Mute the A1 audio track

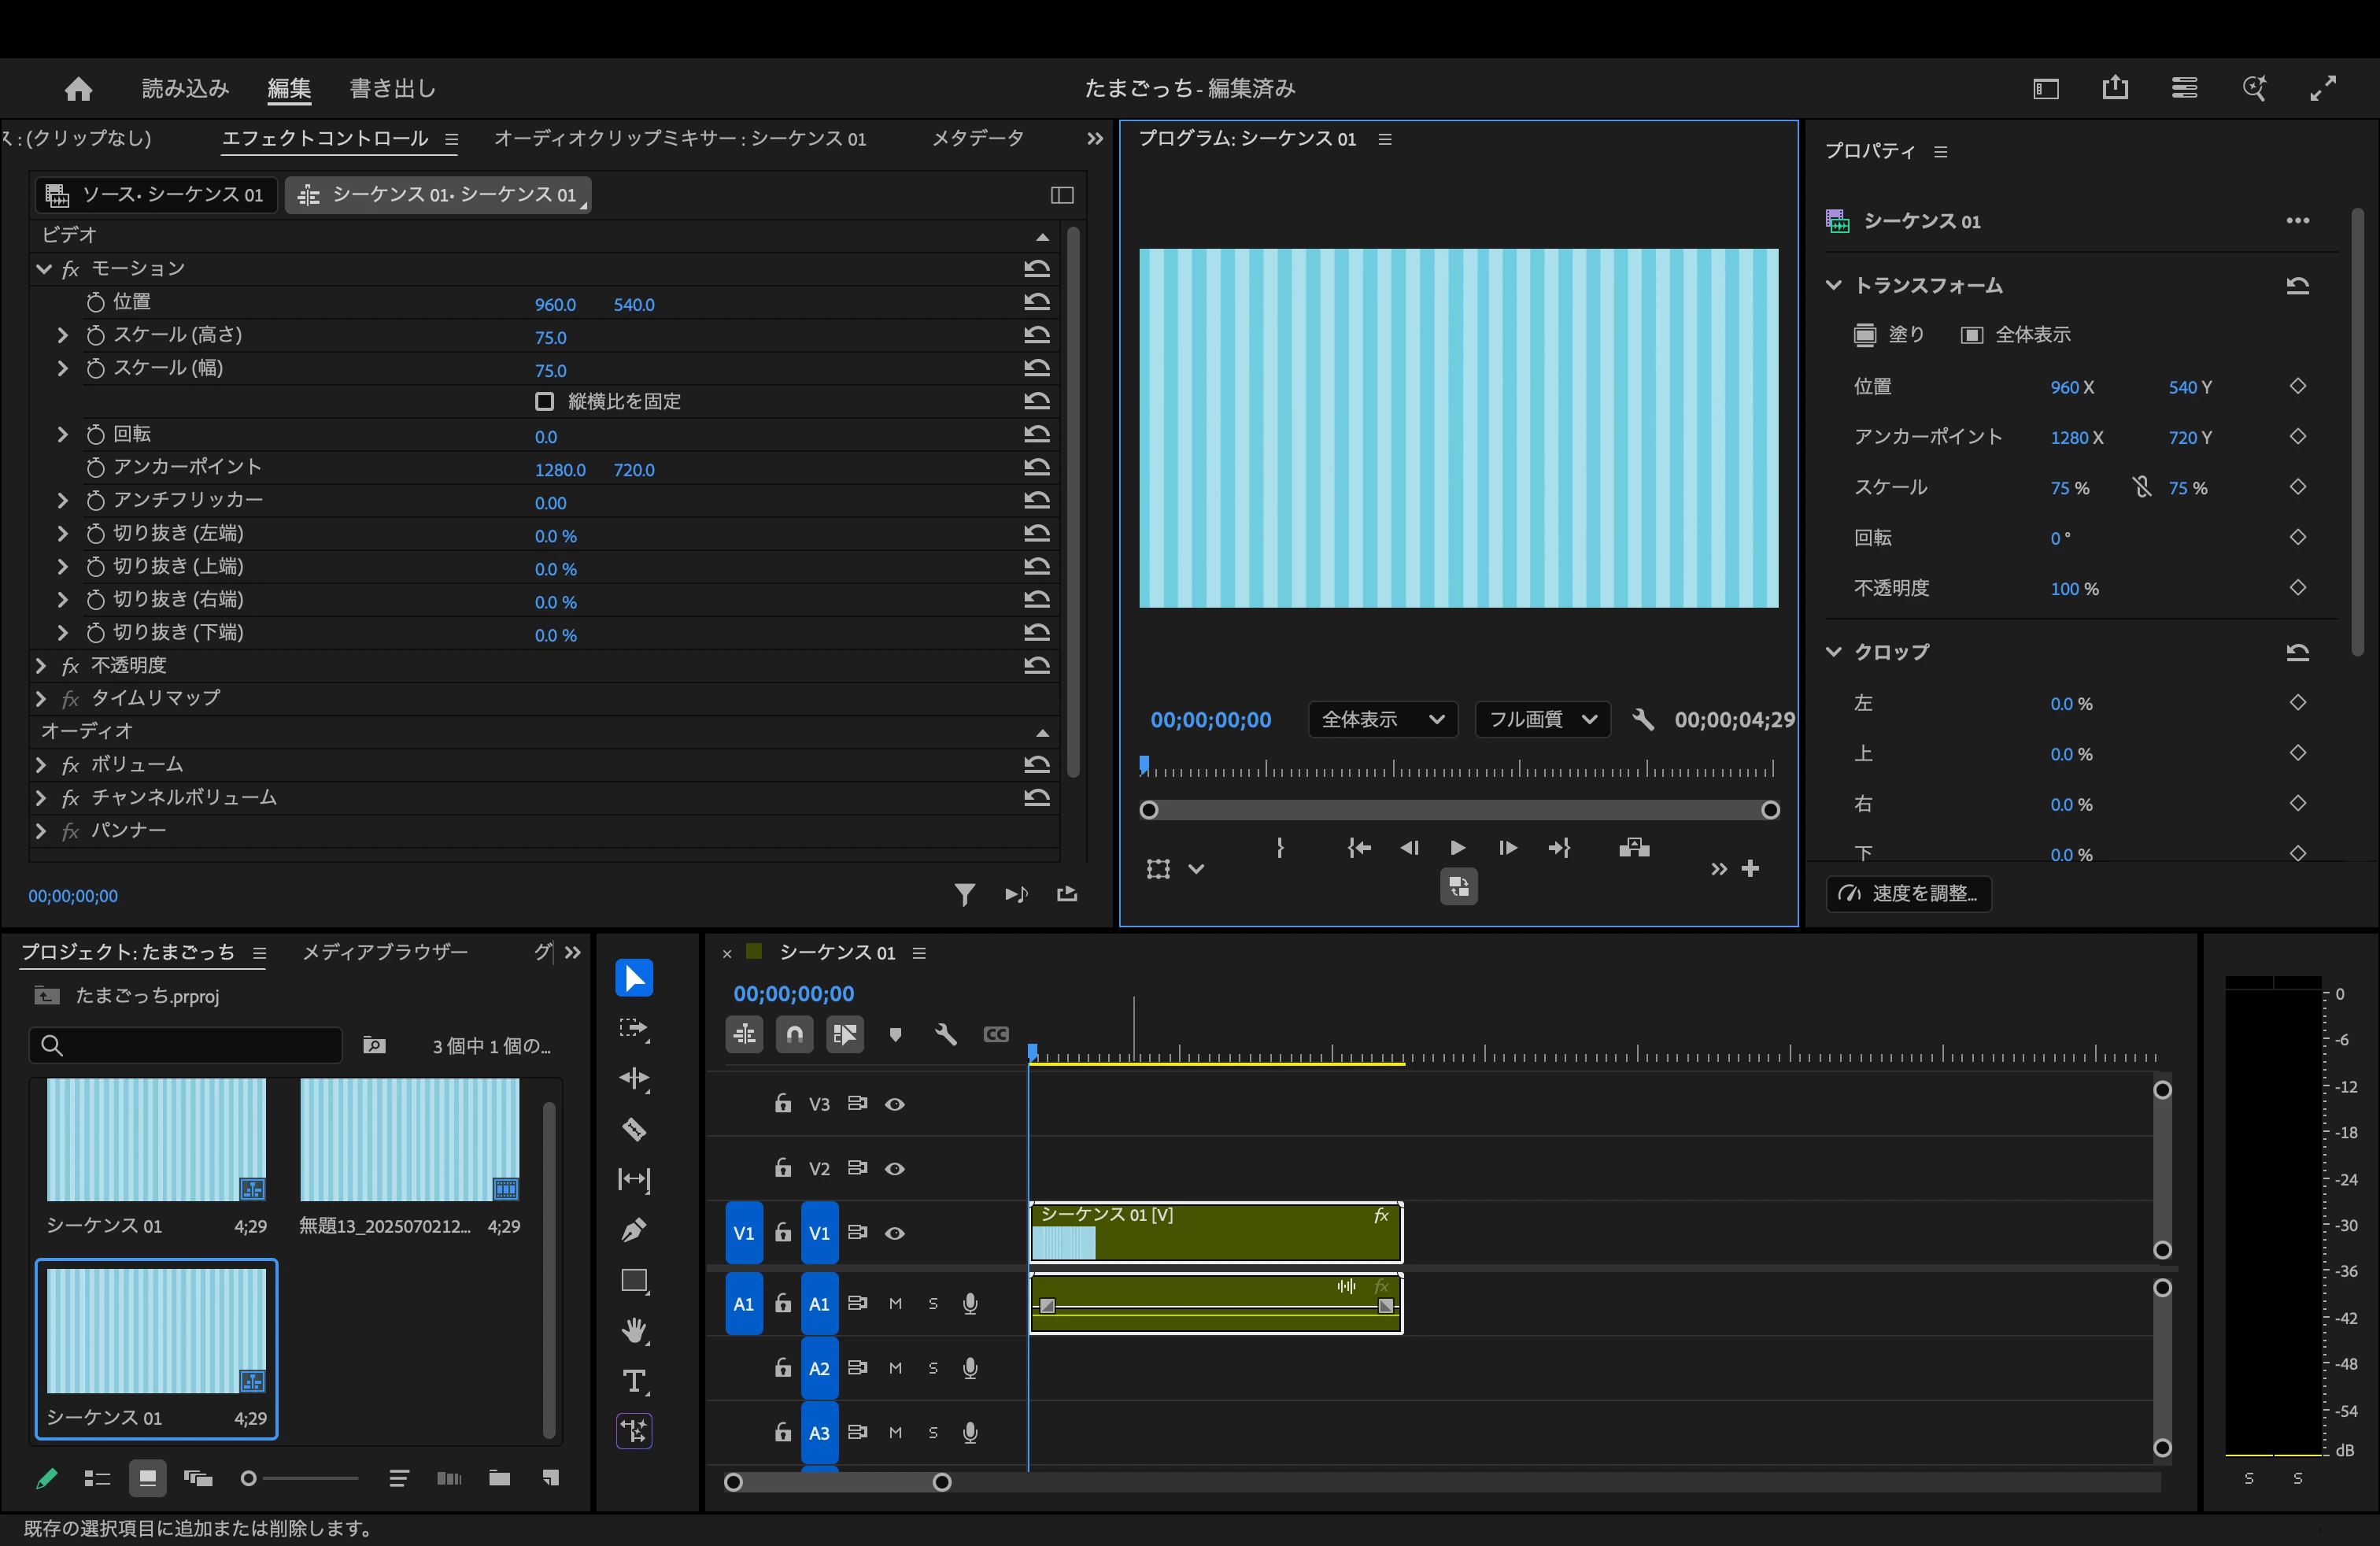[x=895, y=1303]
